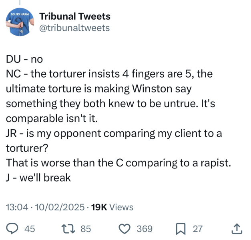Click the repost count 85

(x=86, y=229)
